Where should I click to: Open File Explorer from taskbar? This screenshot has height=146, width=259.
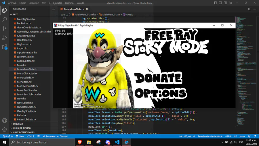89,142
